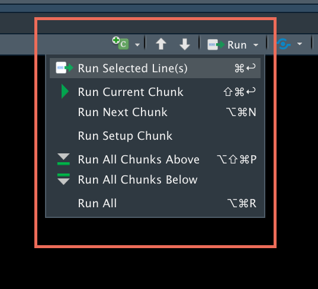Select Run Next Chunk

click(155, 112)
